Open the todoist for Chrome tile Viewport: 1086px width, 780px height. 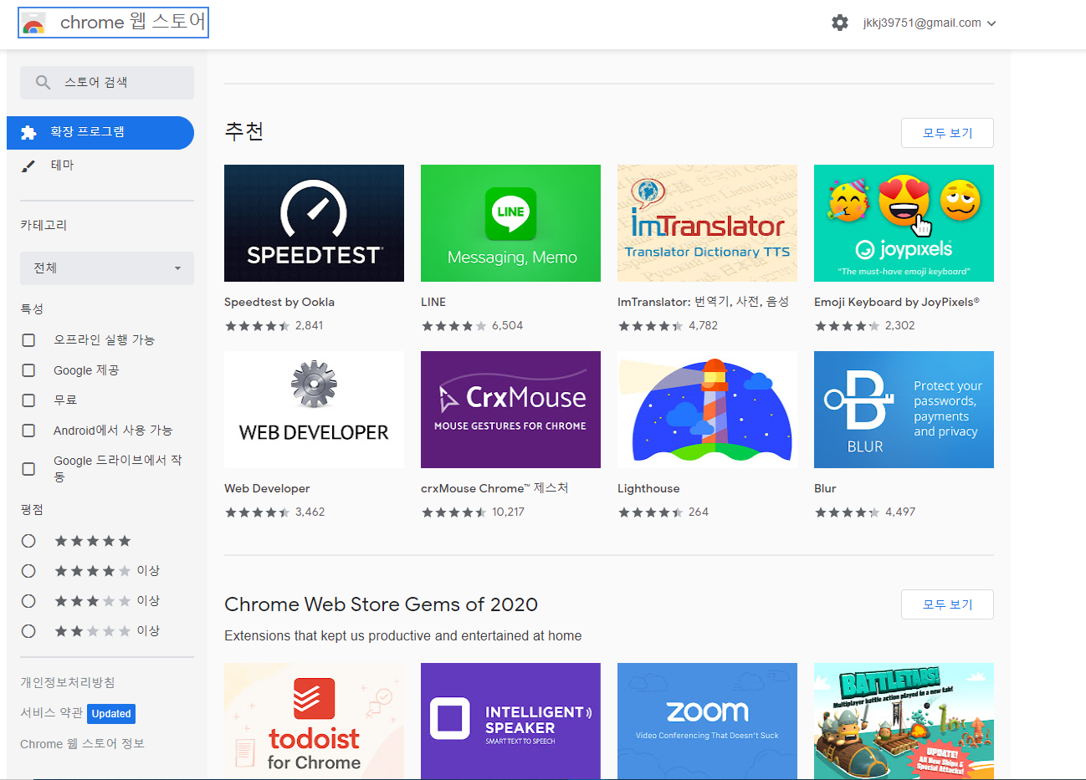coord(314,721)
